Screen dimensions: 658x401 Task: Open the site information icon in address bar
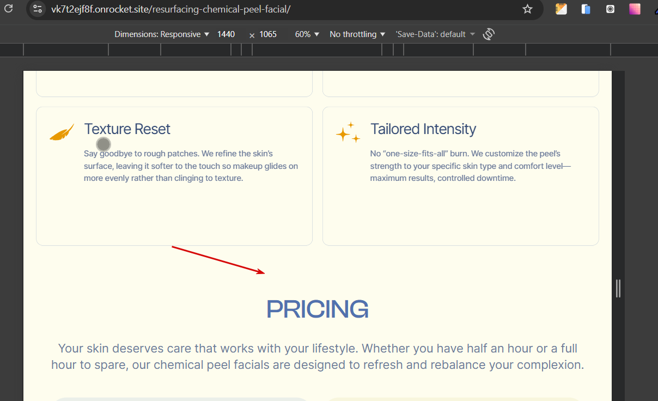coord(38,9)
